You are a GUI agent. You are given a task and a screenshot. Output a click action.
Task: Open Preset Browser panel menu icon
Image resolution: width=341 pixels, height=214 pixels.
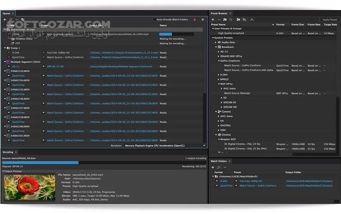click(x=230, y=13)
